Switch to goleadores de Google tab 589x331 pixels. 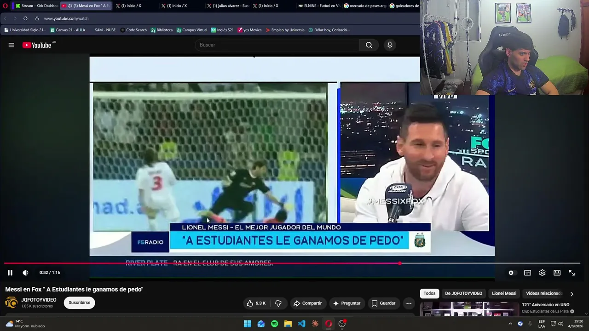[x=404, y=6]
